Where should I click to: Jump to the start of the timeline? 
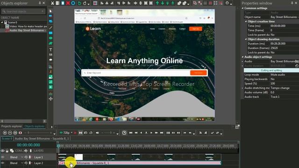[x=131, y=133]
